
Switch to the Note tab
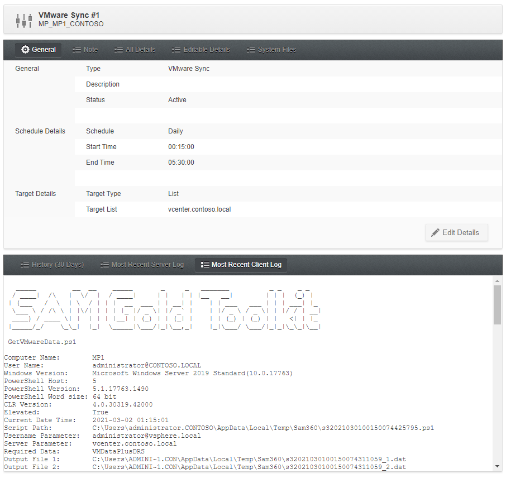coord(85,50)
